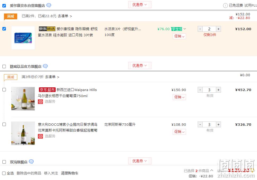Open chat icon beside 爱尔康京东自营旗舰店
This screenshot has height=180, width=257.
(49, 5)
